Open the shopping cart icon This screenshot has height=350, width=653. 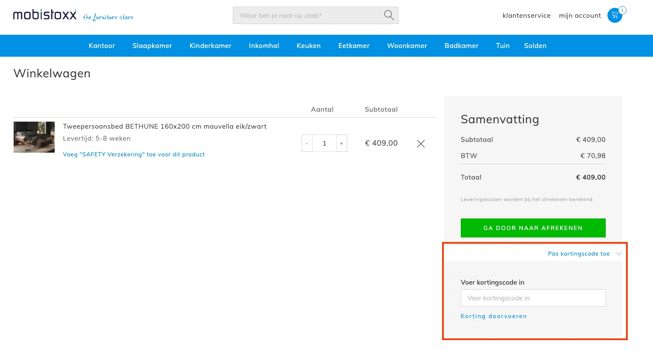coord(615,15)
